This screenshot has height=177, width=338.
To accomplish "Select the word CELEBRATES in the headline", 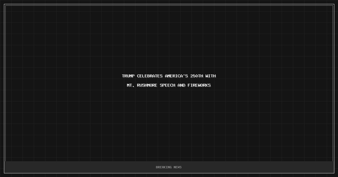I will click(x=150, y=76).
